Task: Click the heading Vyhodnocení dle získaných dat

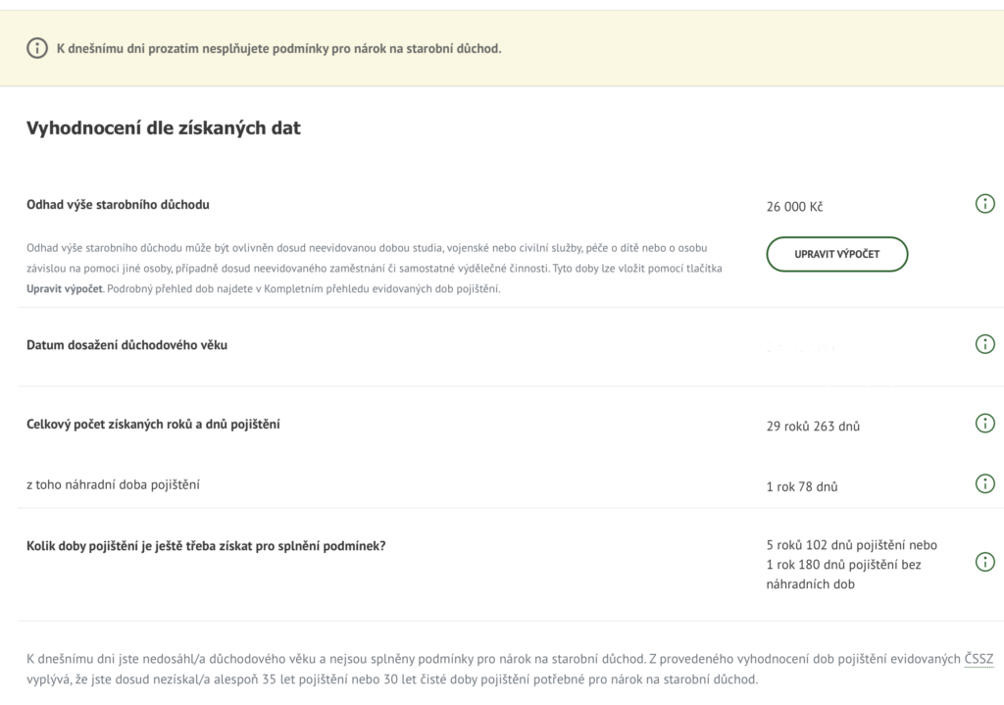Action: coord(163,127)
